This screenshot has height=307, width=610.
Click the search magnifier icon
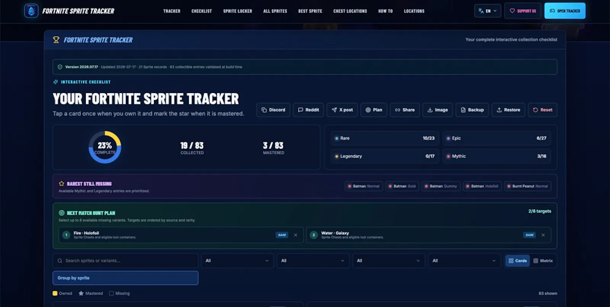60,261
